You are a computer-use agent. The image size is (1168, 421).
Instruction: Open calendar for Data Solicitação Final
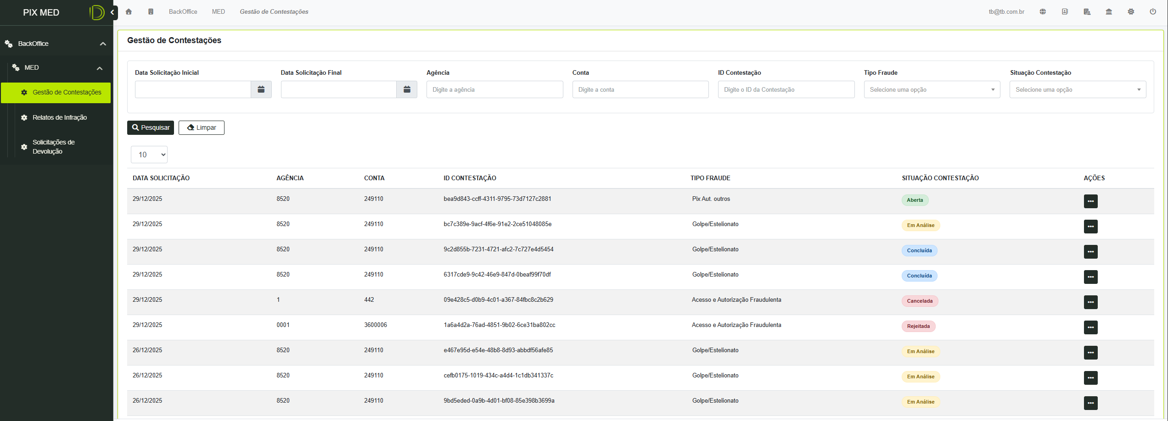[407, 89]
